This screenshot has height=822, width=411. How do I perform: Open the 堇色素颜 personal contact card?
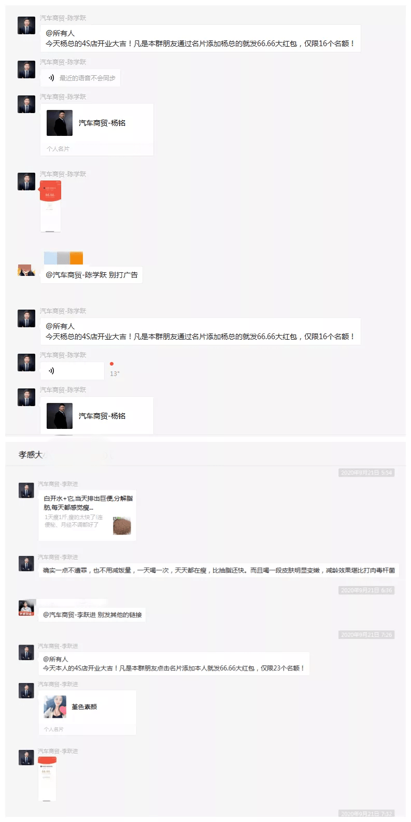click(x=87, y=713)
